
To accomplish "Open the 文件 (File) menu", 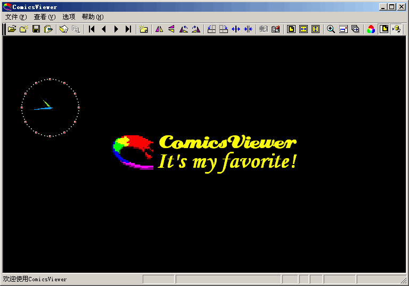I will point(15,17).
